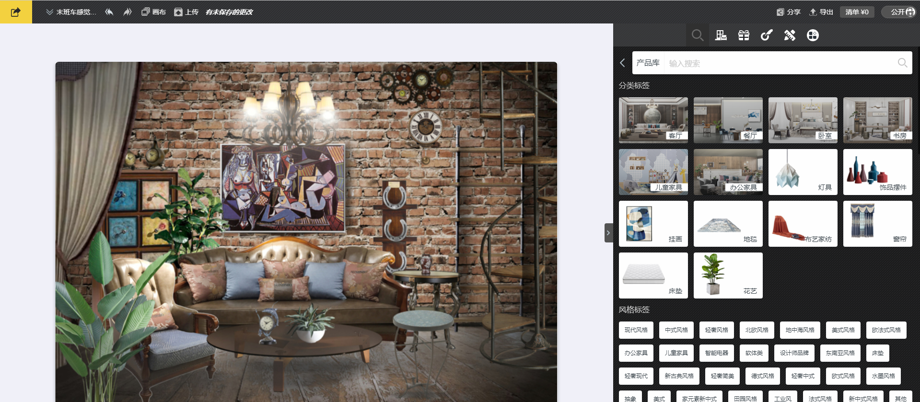Select the circular grid panel icon
The image size is (920, 402).
pyautogui.click(x=813, y=35)
